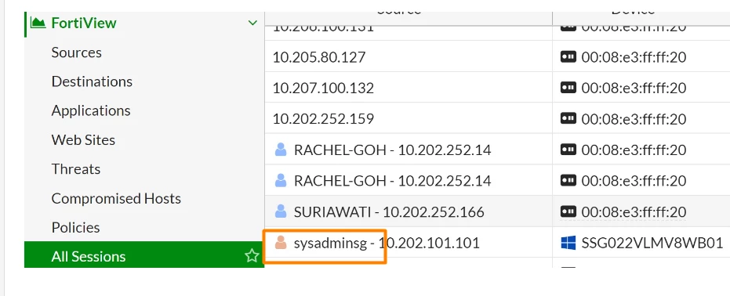Open the Destinations view
Viewport: 730px width, 296px height.
92,81
